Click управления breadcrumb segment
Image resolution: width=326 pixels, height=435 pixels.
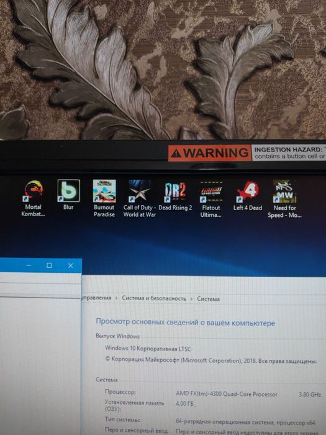click(x=96, y=298)
